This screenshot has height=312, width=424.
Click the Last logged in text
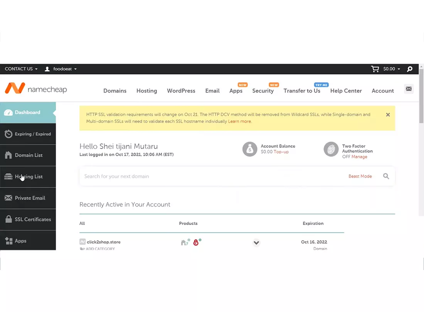126,154
